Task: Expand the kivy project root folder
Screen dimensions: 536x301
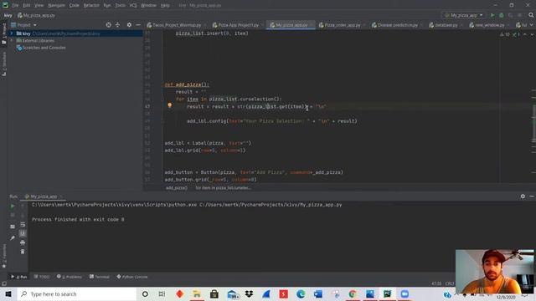Action: pyautogui.click(x=12, y=33)
